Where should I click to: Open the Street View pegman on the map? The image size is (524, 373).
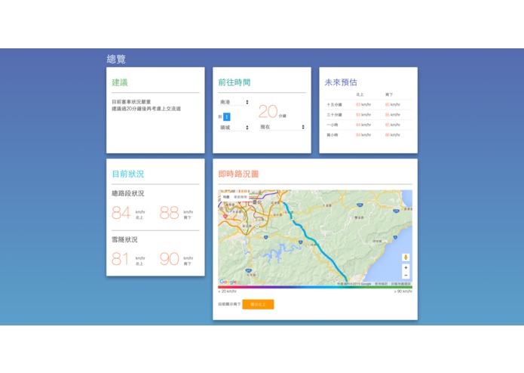pos(406,257)
